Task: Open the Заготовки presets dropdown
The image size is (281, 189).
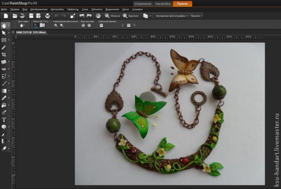Action: pyautogui.click(x=22, y=25)
